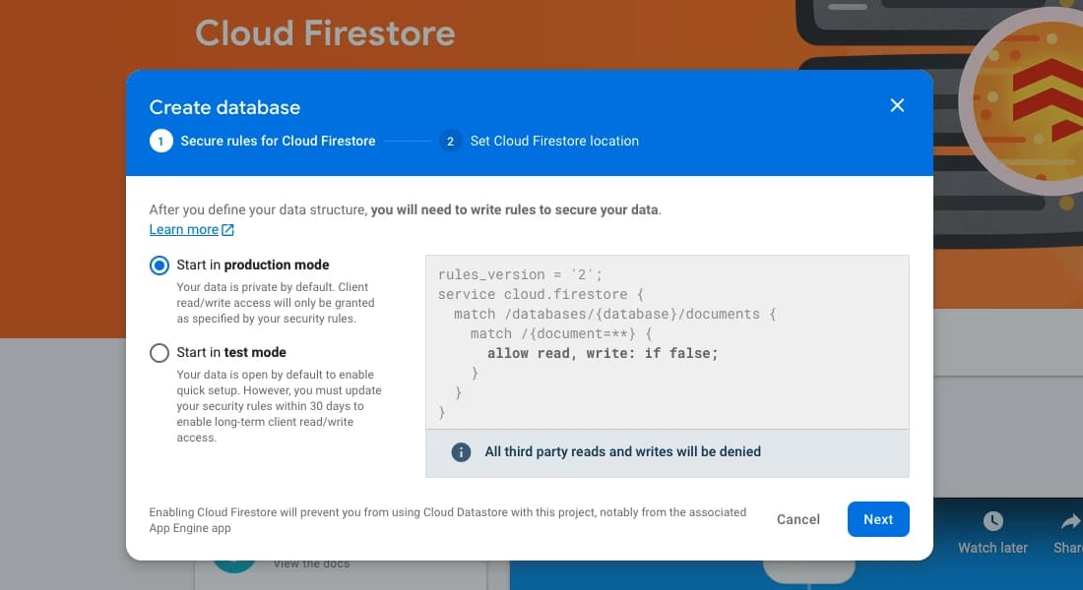
Task: Click test mode description text
Action: 279,406
